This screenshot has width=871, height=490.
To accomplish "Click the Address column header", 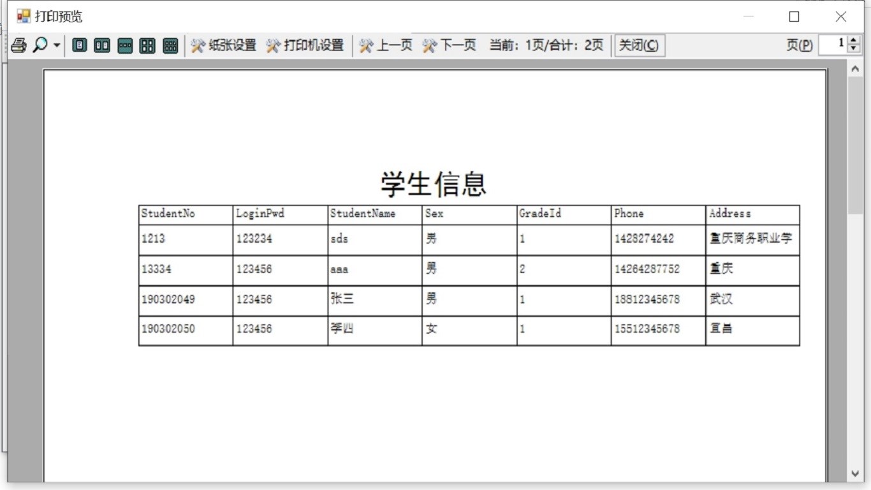I will 752,214.
